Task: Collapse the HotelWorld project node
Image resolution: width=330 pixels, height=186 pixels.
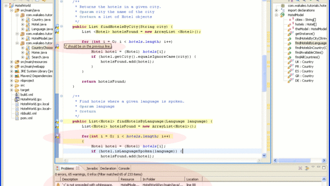Action: click(6, 6)
